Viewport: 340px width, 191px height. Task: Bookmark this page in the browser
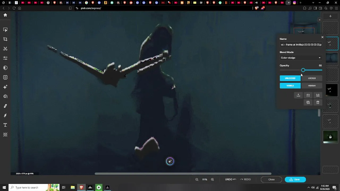coord(70,8)
